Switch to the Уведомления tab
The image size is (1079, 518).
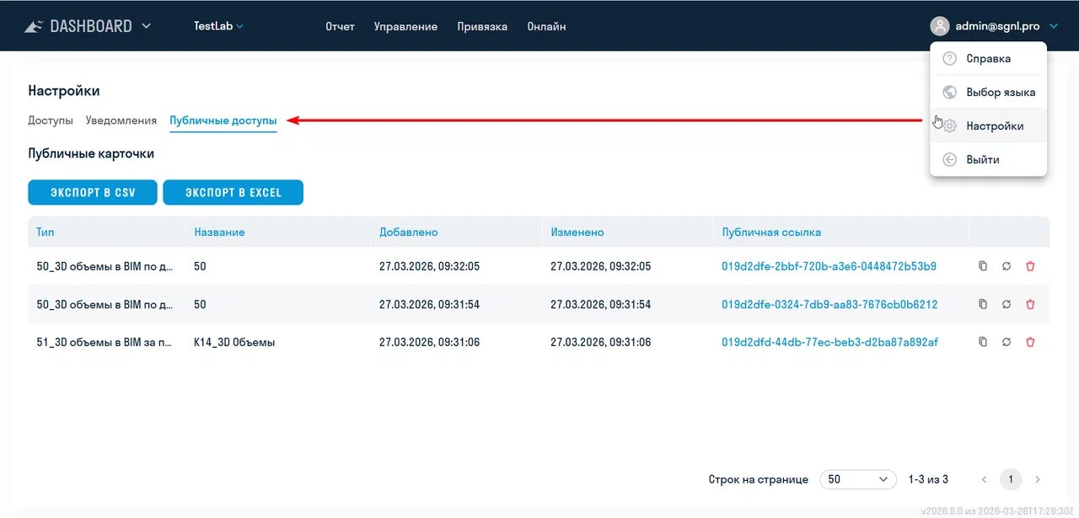(121, 120)
